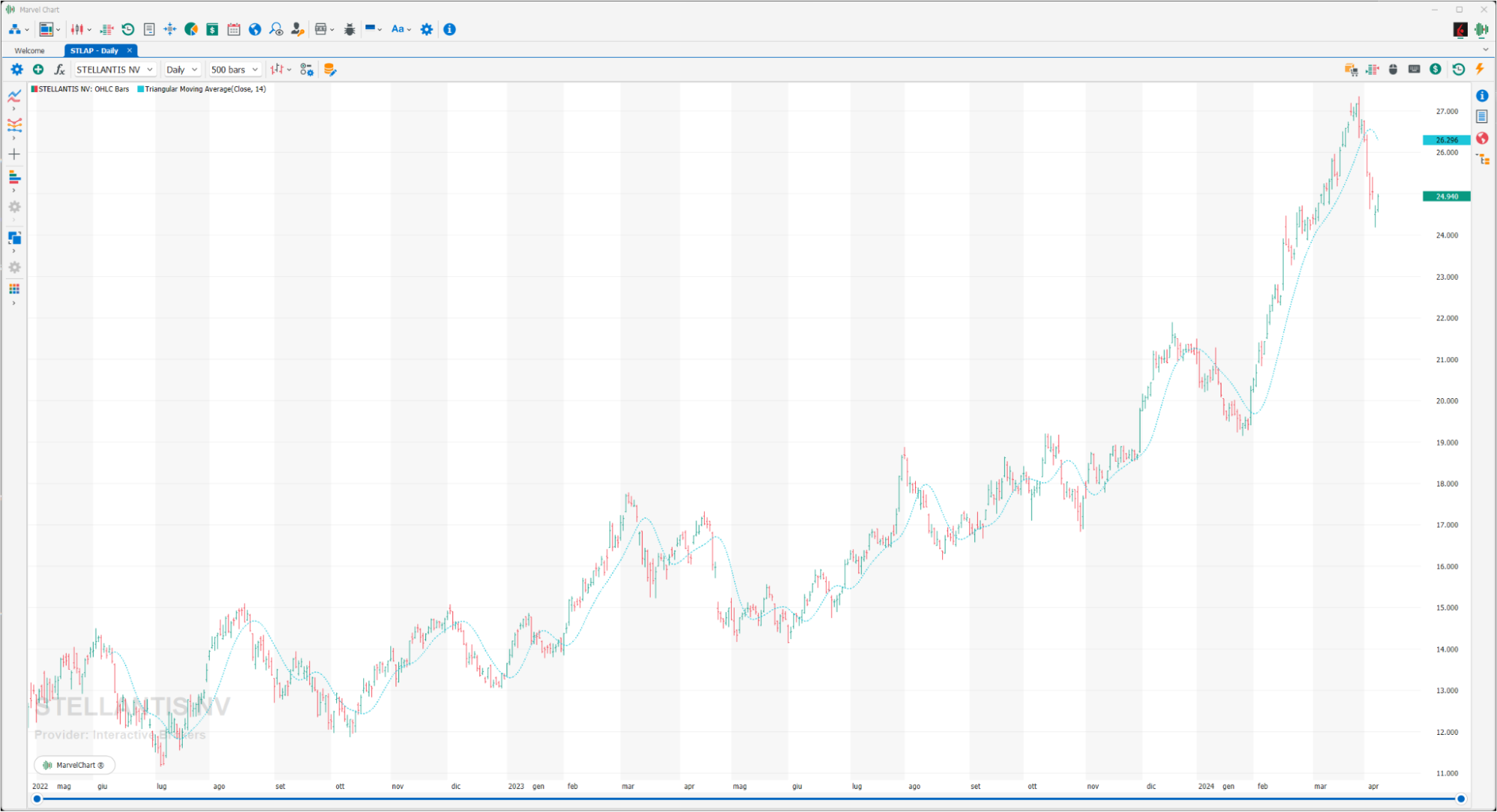
Task: Open the overlapping blue squares tool in left sidebar
Action: 14,238
